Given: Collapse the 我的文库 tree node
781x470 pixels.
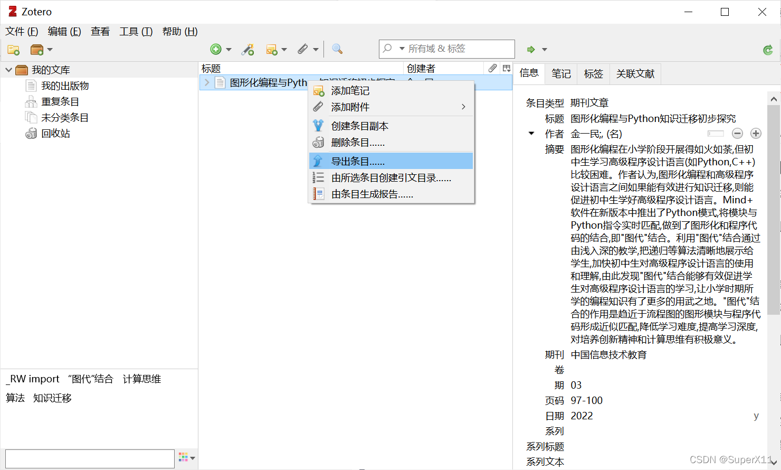Looking at the screenshot, I should pyautogui.click(x=8, y=70).
